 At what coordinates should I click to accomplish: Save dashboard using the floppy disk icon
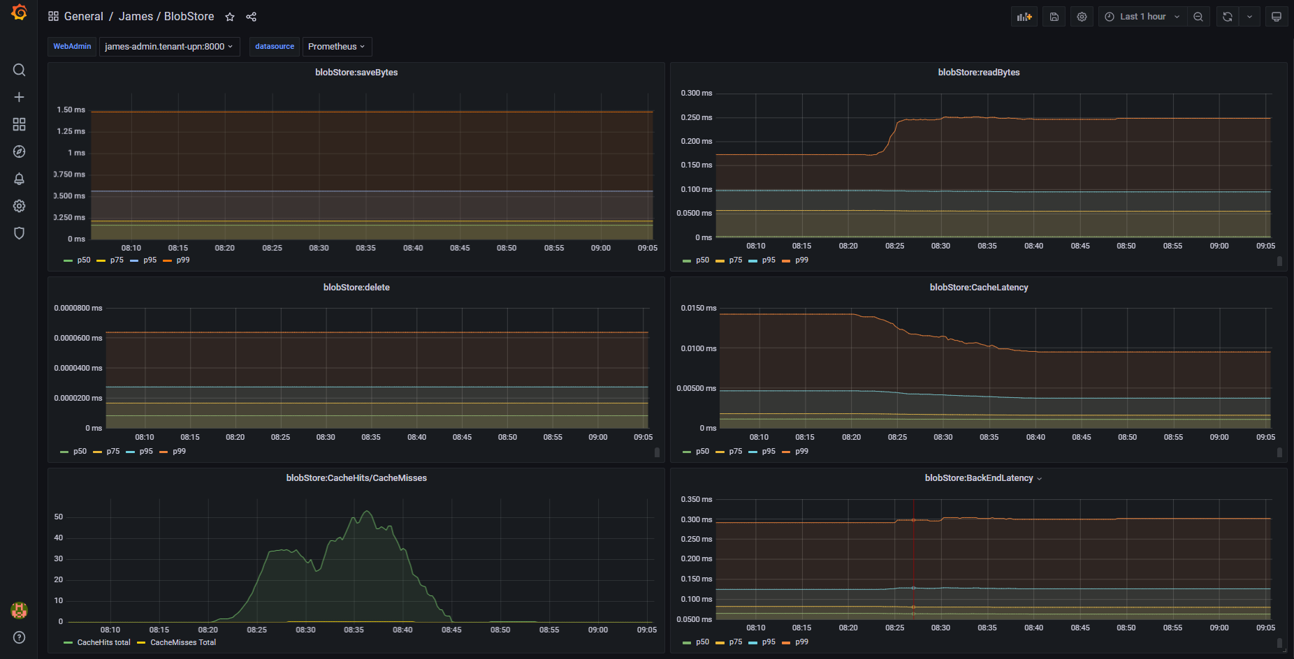point(1054,17)
